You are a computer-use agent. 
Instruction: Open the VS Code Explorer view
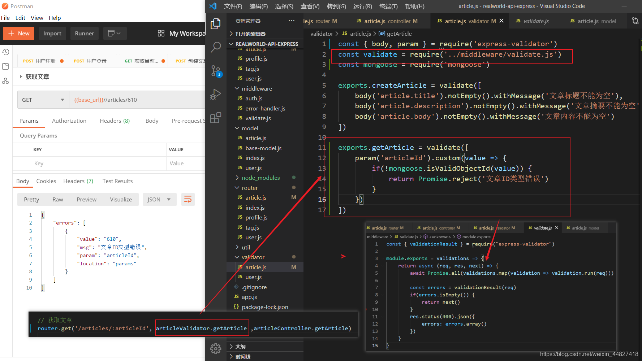tap(216, 24)
